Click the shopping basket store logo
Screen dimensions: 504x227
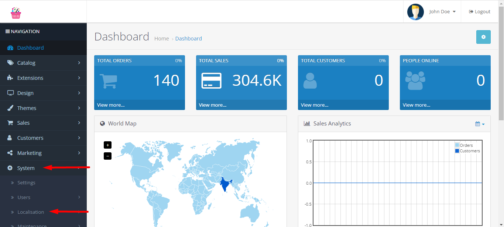(16, 13)
